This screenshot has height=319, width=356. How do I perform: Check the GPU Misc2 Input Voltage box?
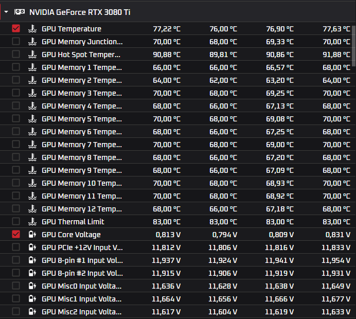point(16,311)
